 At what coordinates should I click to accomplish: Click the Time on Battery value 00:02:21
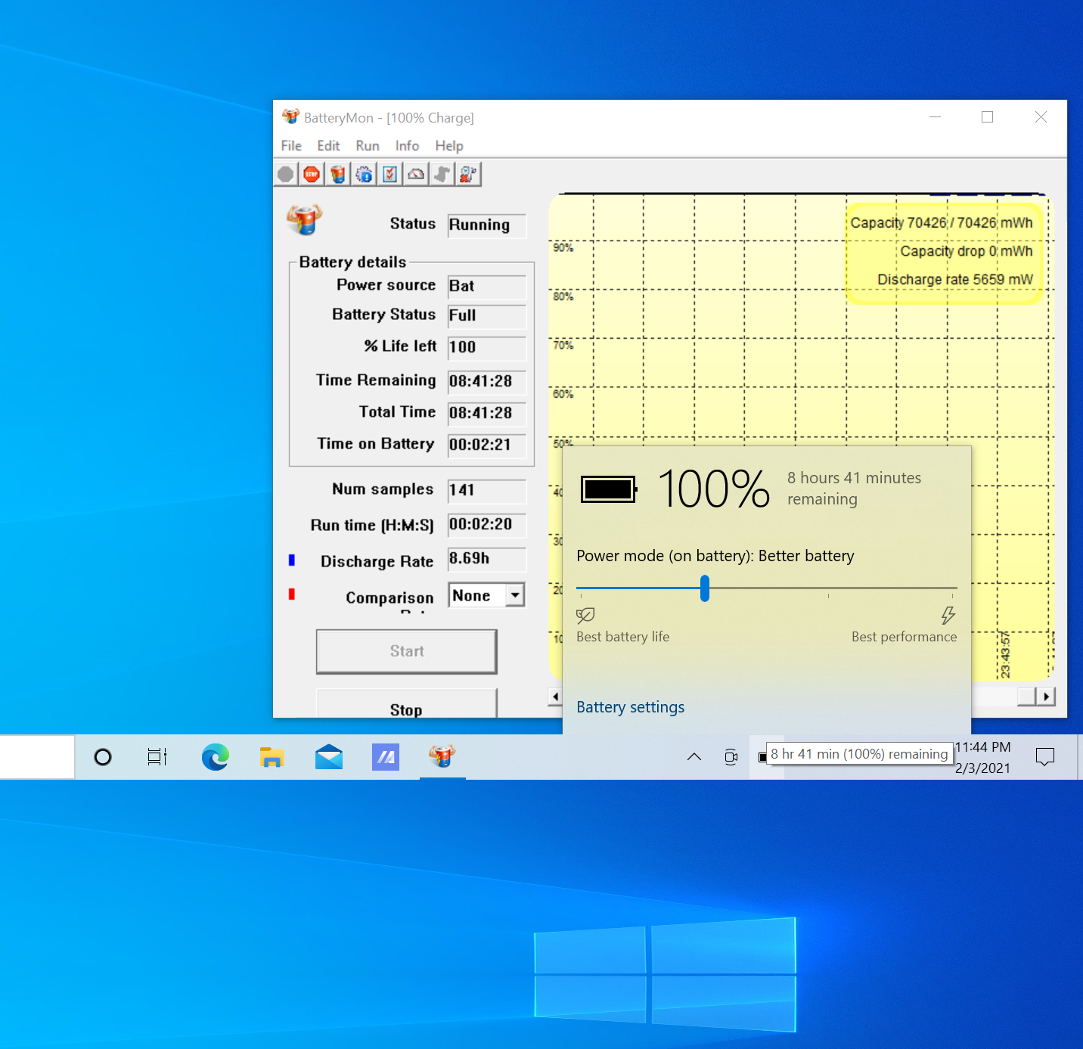coord(486,445)
